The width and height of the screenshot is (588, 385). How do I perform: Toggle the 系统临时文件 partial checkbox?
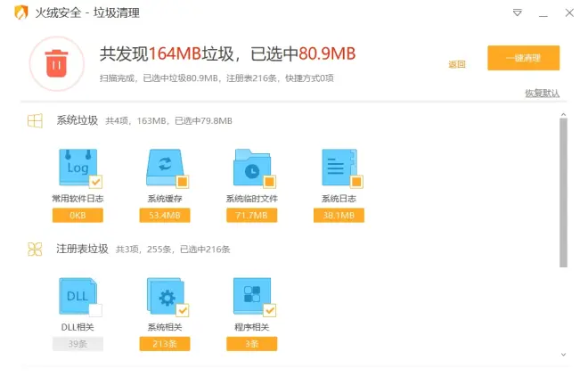(x=270, y=182)
